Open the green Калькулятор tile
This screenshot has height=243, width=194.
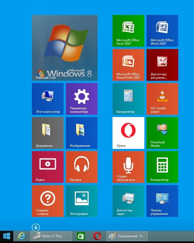coord(162,167)
